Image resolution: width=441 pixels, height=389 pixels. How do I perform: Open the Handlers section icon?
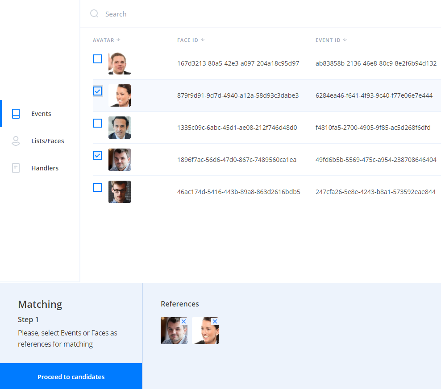click(x=16, y=168)
